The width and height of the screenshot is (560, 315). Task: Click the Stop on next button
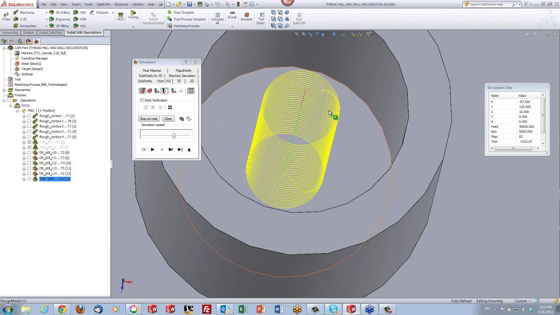coord(149,119)
